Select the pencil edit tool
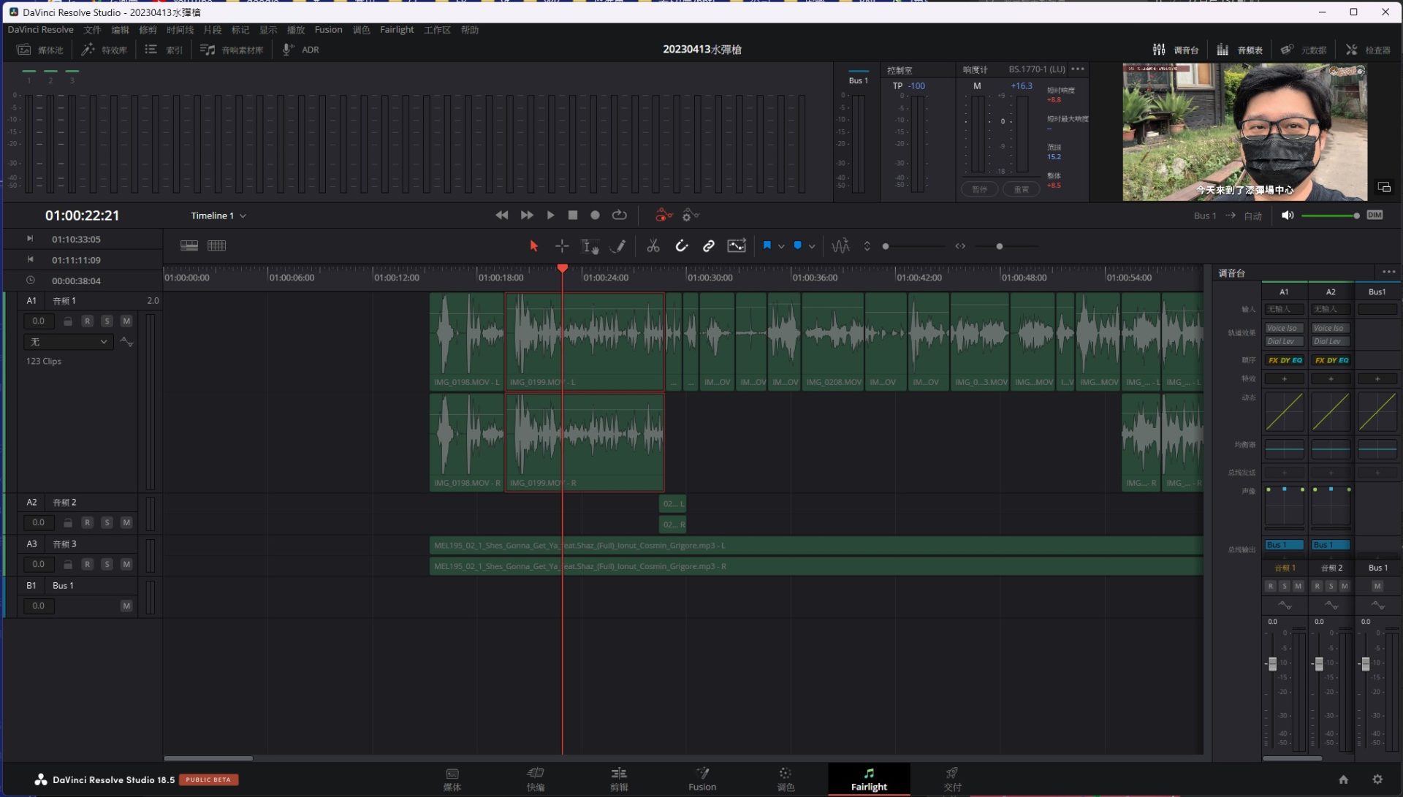 click(618, 246)
